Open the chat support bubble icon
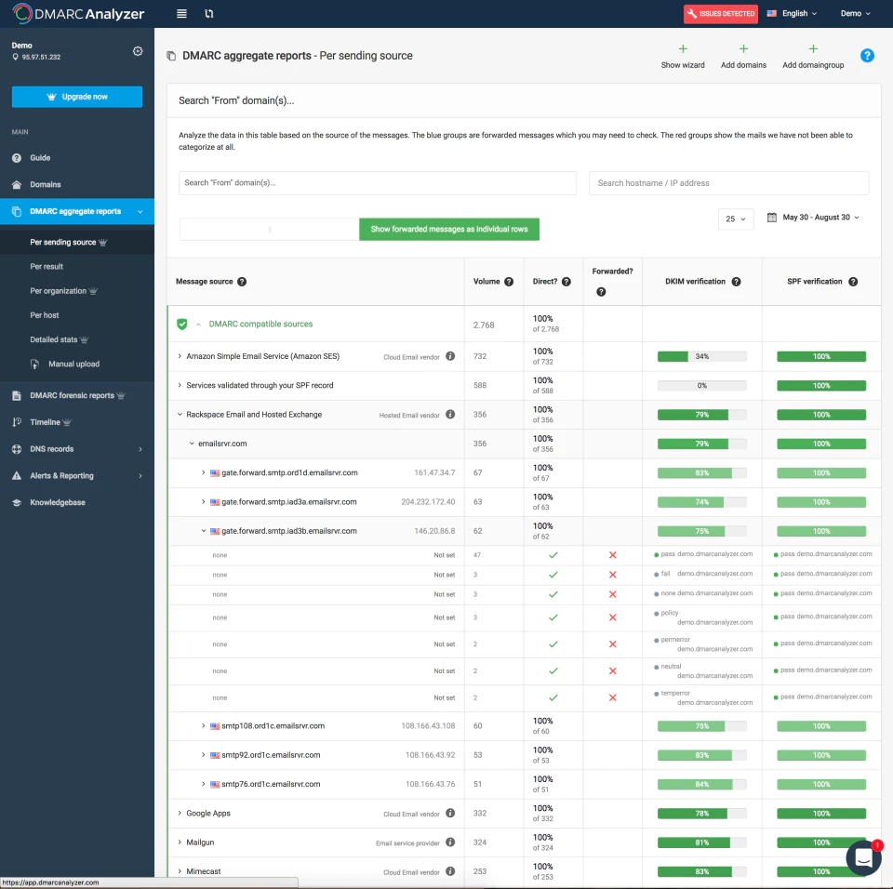The image size is (893, 889). pyautogui.click(x=863, y=857)
